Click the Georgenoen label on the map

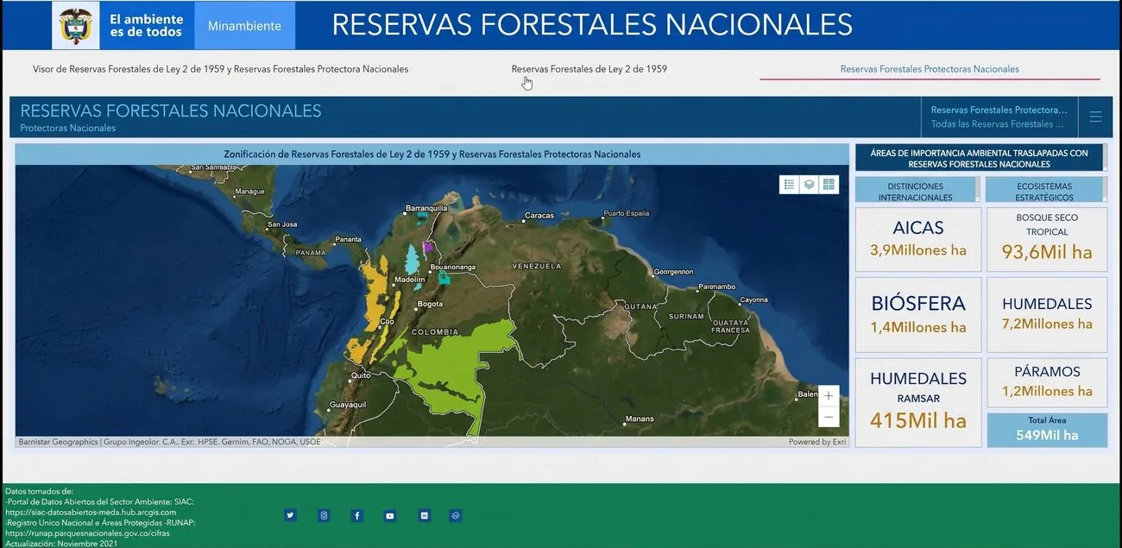674,272
